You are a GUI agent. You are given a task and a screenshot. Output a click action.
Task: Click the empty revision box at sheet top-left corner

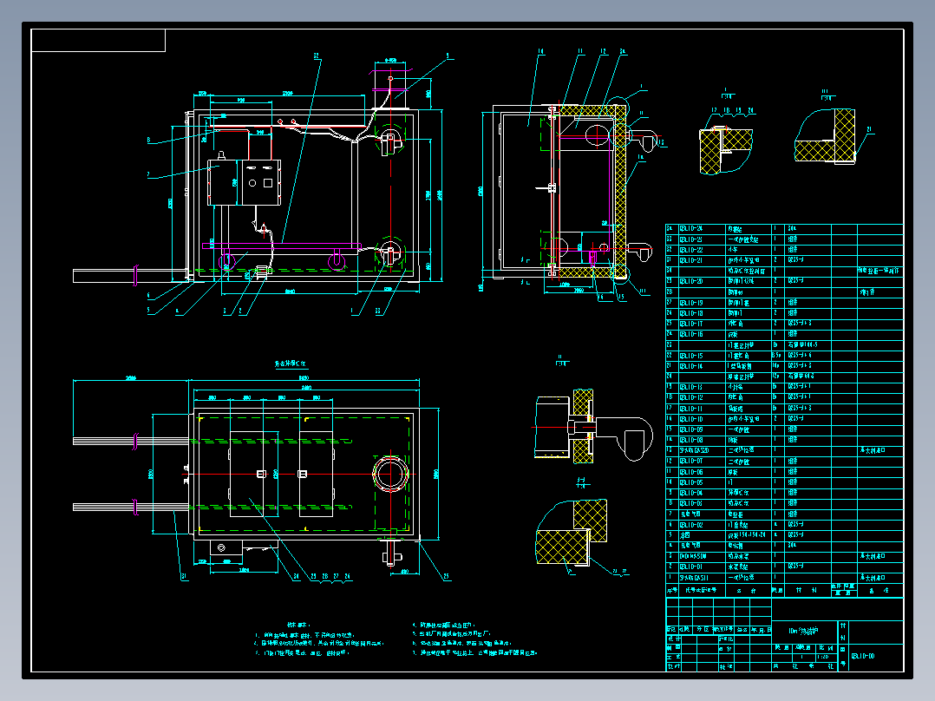[98, 41]
